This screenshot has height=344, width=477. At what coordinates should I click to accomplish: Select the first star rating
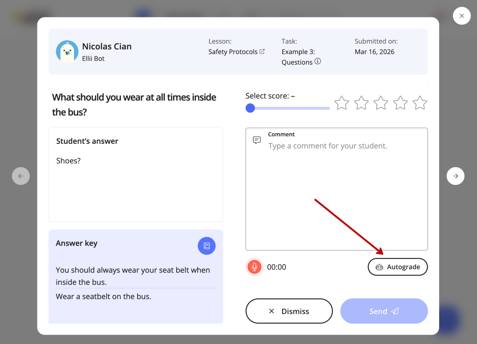tap(341, 103)
